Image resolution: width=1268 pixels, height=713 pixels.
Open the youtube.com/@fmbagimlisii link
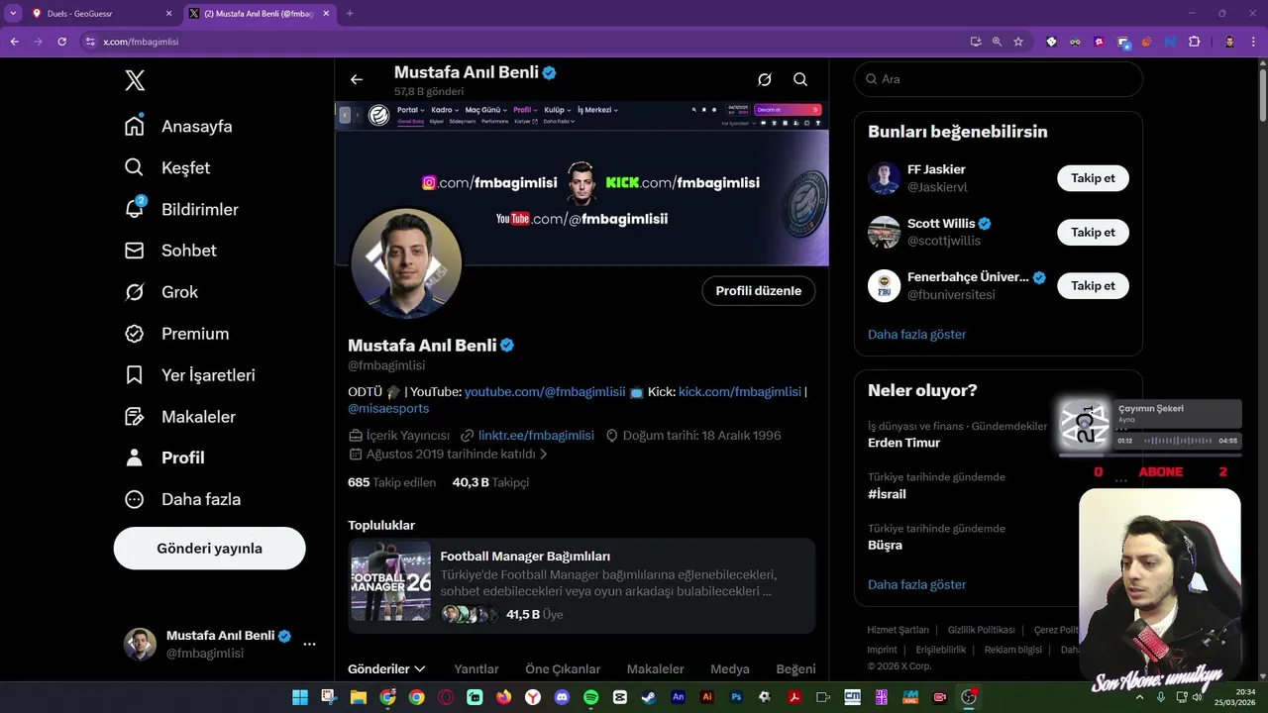[545, 391]
